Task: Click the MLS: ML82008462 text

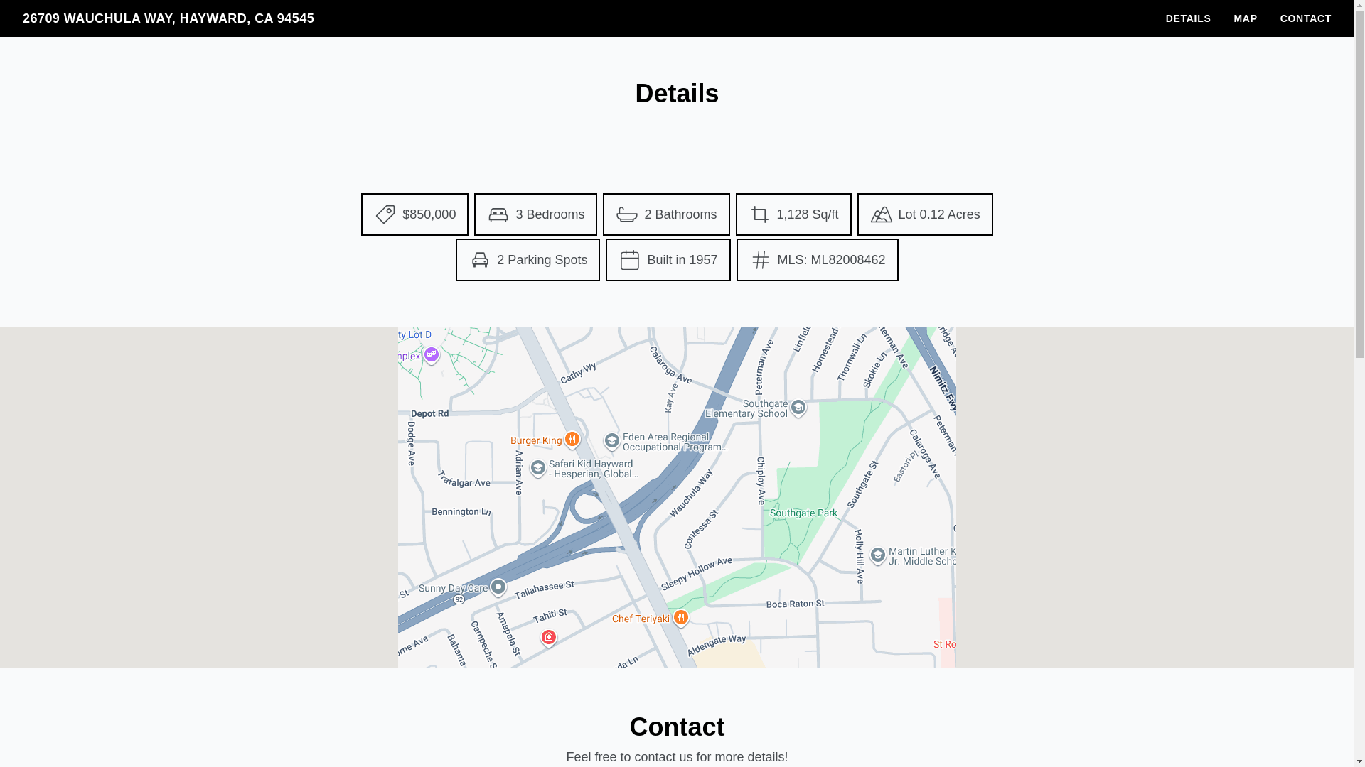Action: click(832, 260)
